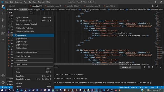This screenshot has width=164, height=92.
Task: Open editor more actions ellipsis
Action: pyautogui.click(x=161, y=6)
